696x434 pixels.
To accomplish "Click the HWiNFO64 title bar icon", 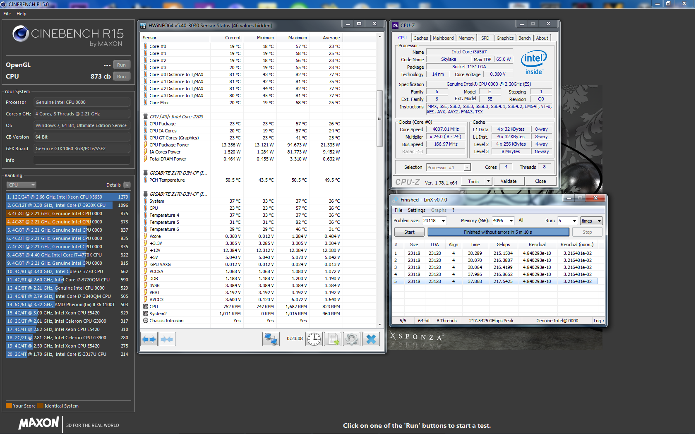I will [143, 26].
